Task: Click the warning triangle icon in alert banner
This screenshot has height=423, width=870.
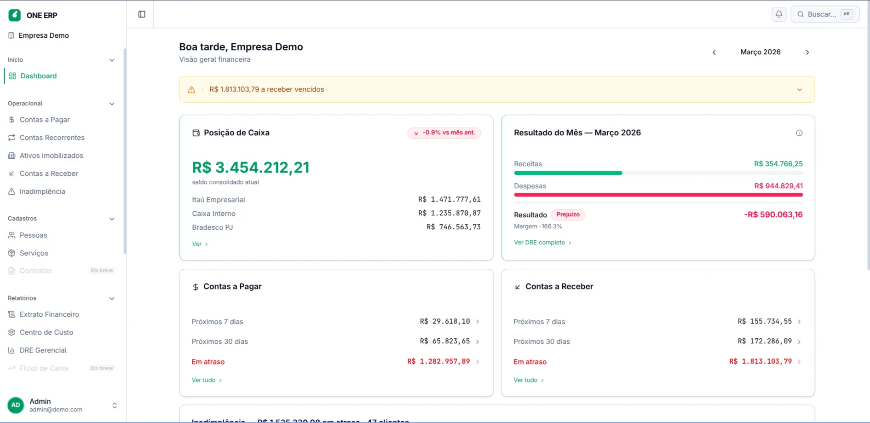Action: click(191, 90)
